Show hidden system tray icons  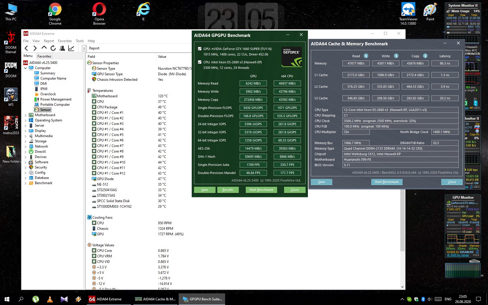(402, 299)
